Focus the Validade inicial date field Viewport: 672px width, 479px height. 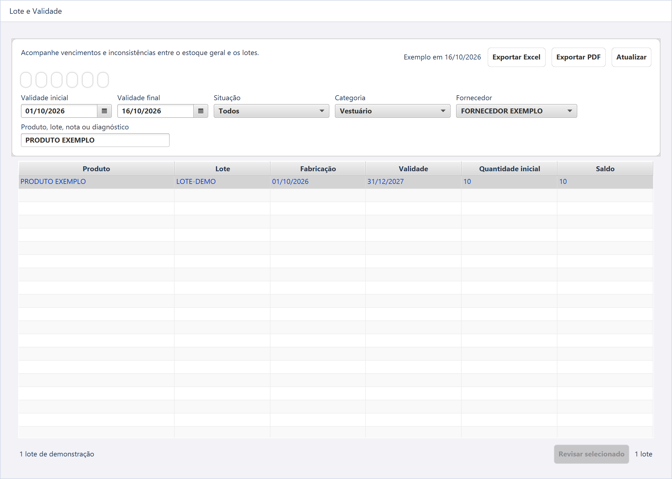click(59, 111)
